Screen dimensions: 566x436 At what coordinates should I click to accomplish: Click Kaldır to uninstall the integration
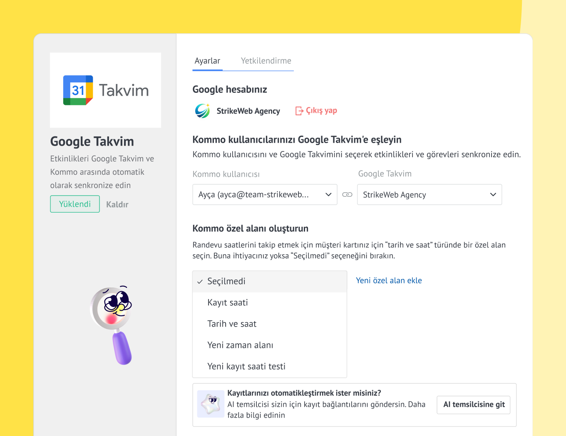(117, 204)
